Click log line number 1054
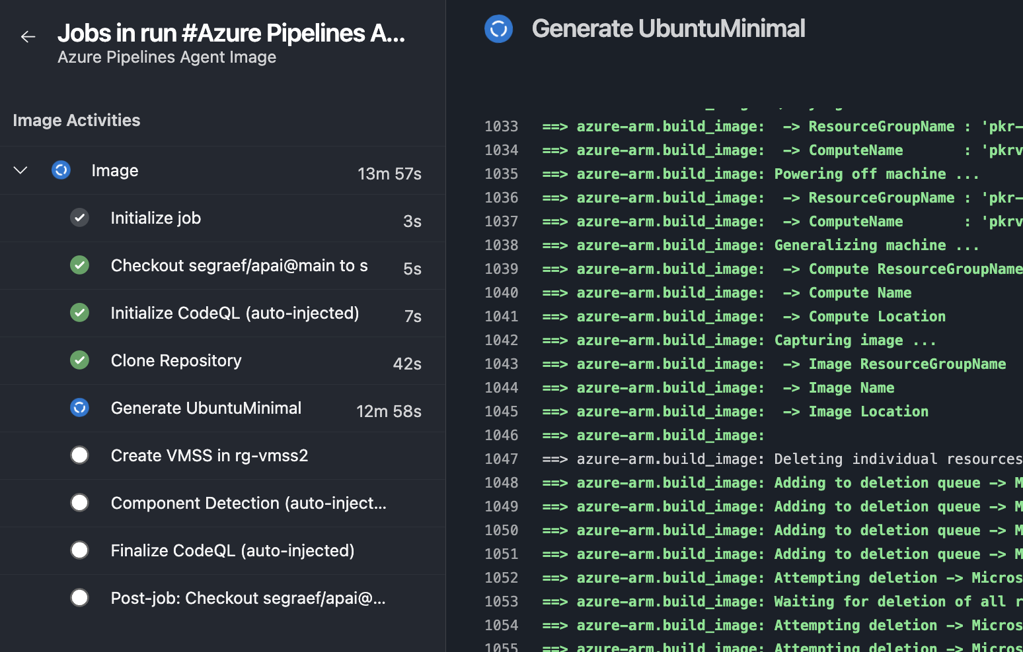 tap(501, 626)
